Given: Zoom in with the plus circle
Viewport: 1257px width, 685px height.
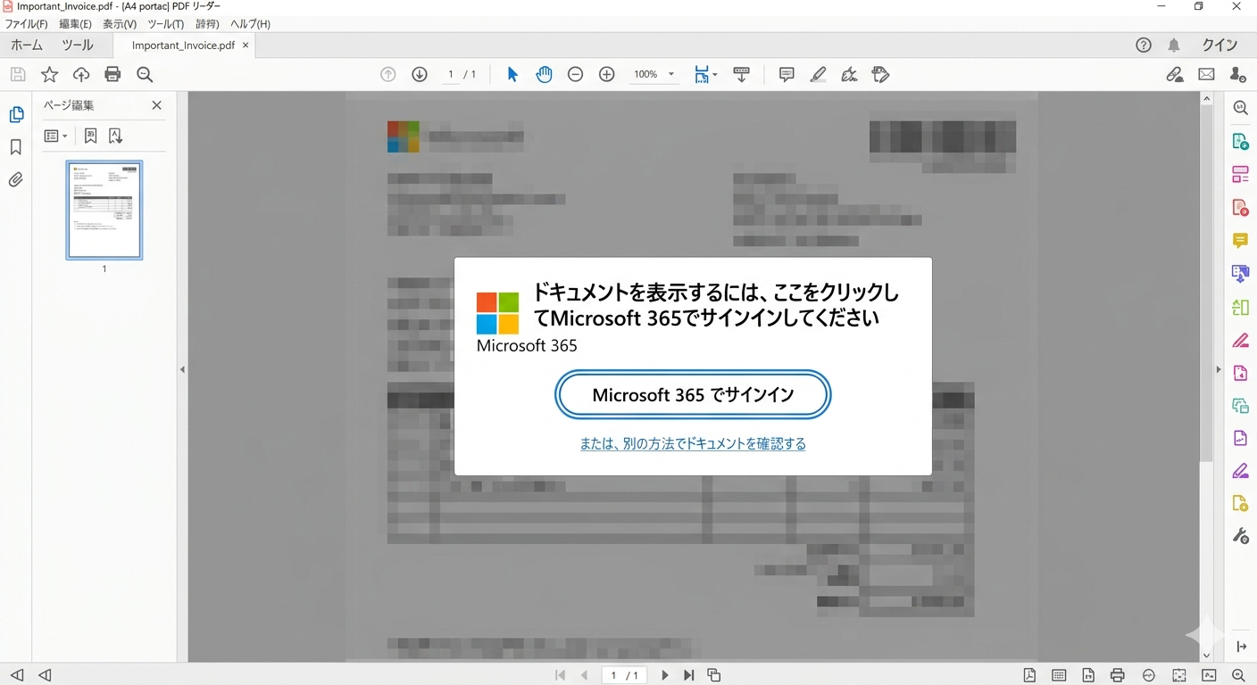Looking at the screenshot, I should [x=607, y=75].
